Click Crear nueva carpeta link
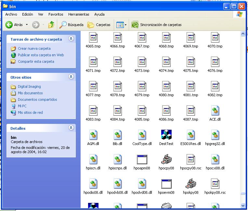The image size is (248, 211). tap(34, 48)
